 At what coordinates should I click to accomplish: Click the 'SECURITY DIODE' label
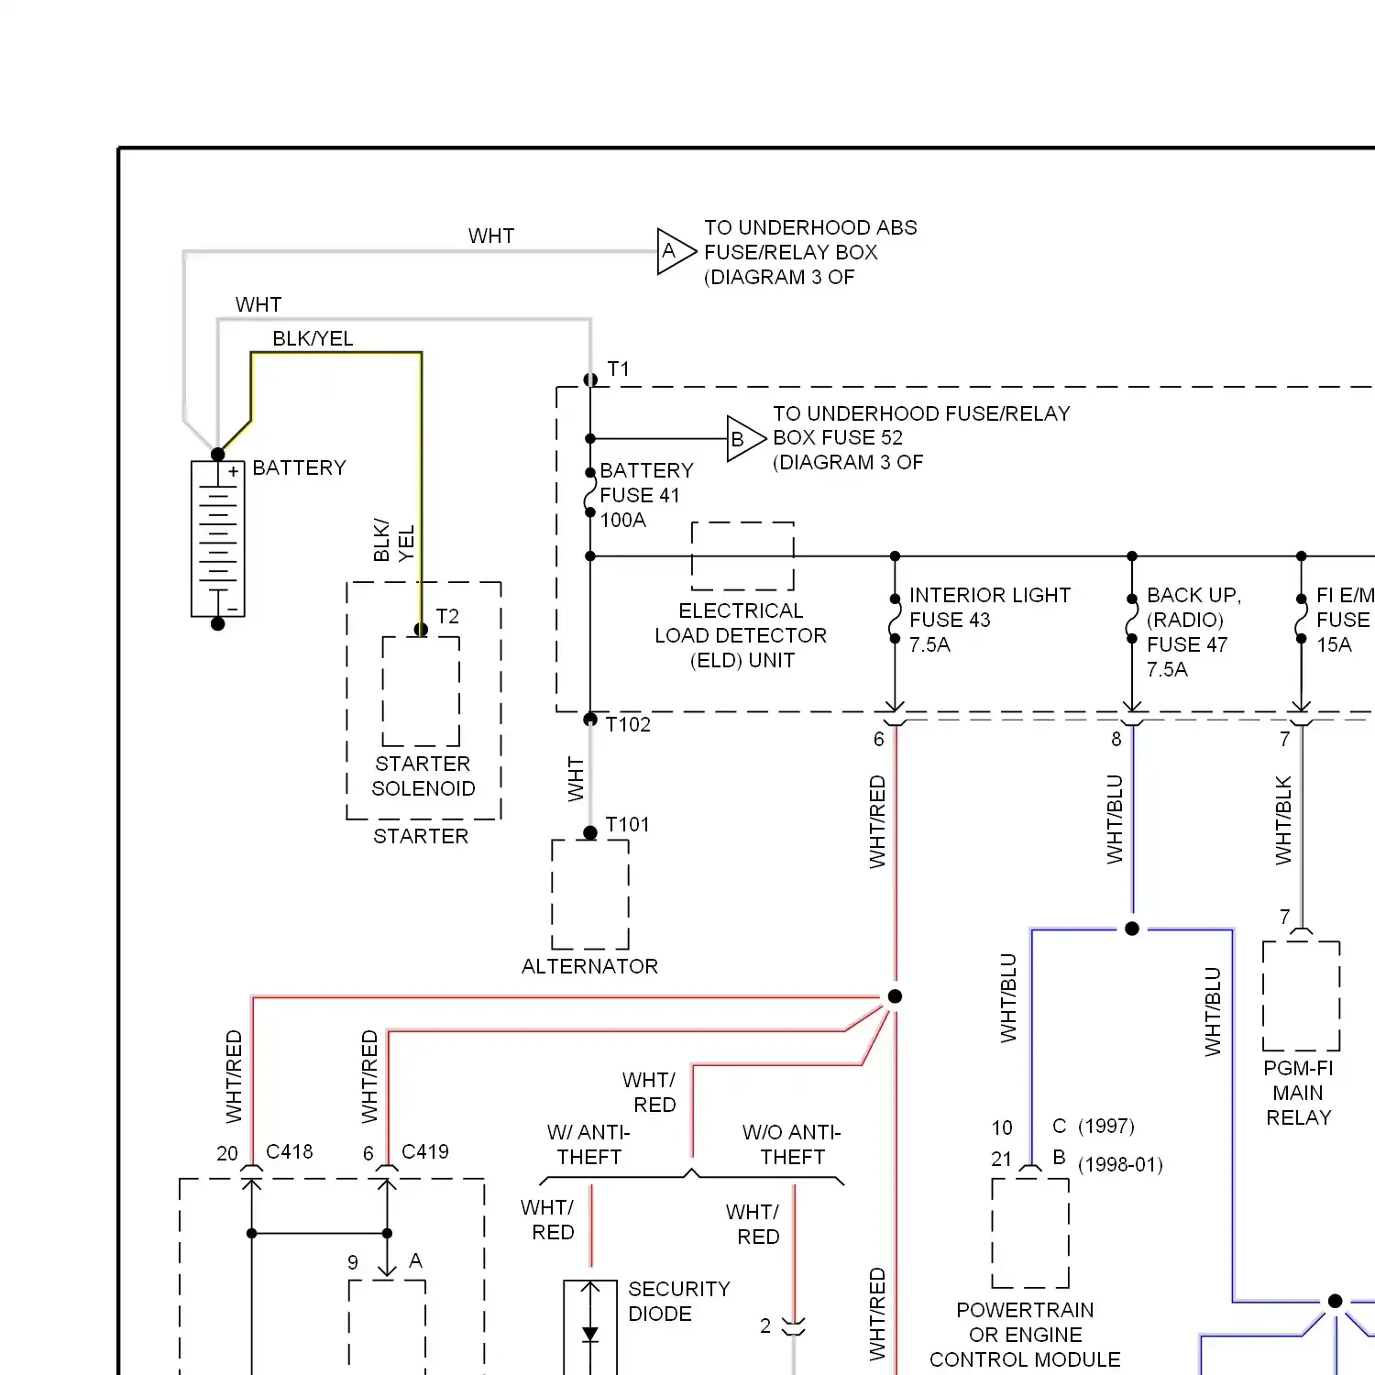pos(679,1301)
